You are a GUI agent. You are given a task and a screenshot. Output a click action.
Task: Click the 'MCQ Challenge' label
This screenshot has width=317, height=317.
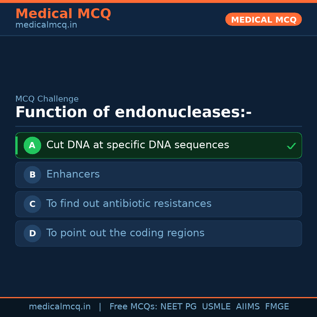tap(47, 99)
